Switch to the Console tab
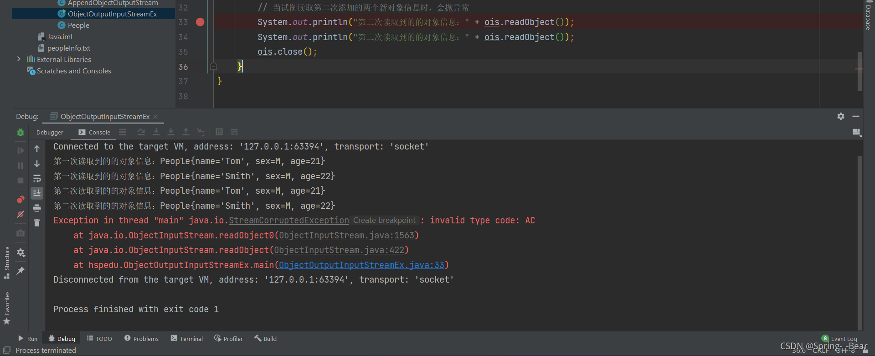 94,132
